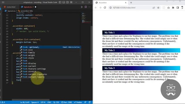185x104 pixels.
Task: Go forward in browser
Action: [100, 8]
